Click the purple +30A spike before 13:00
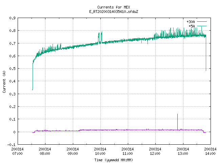The height and width of the screenshot is (163, 217). point(177,122)
